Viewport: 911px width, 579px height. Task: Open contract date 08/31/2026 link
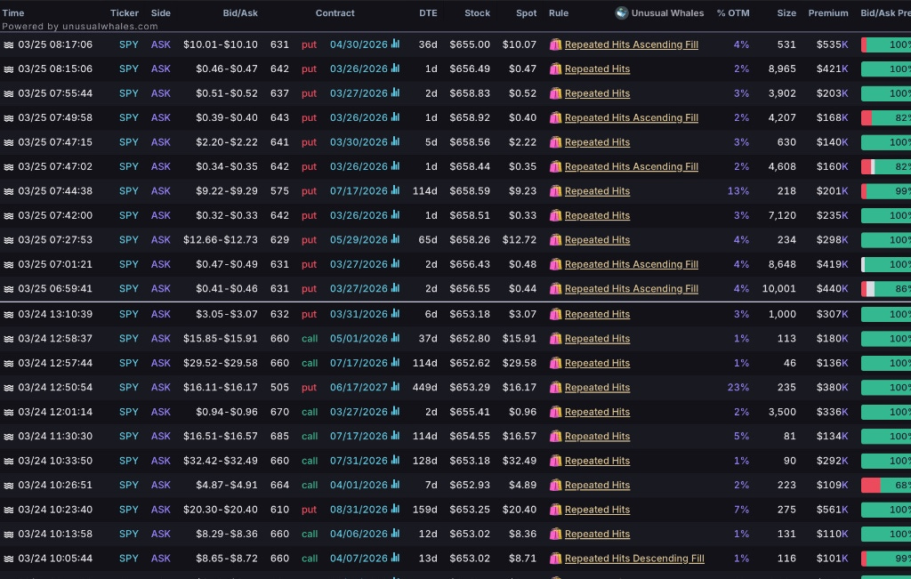[x=359, y=510]
